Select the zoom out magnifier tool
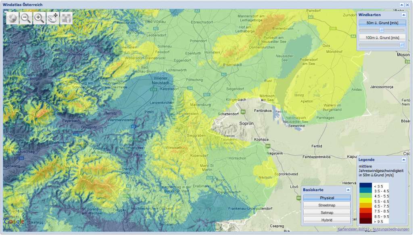413x235 pixels. (26, 18)
